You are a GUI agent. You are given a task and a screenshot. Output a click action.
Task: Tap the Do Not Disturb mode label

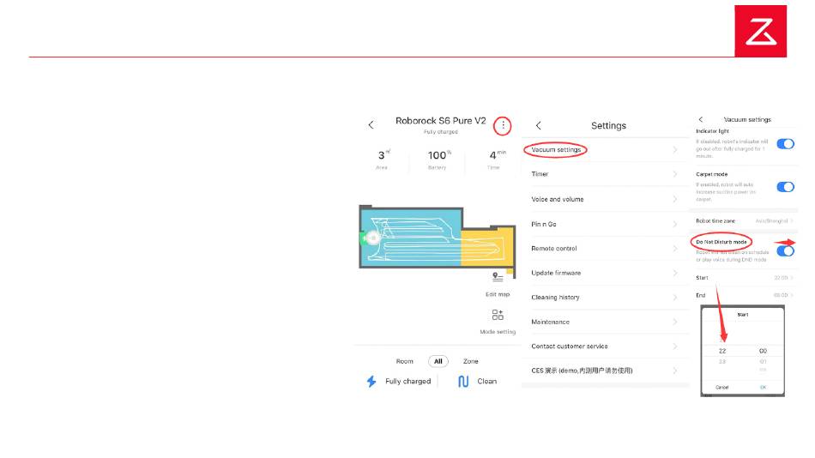pos(721,242)
